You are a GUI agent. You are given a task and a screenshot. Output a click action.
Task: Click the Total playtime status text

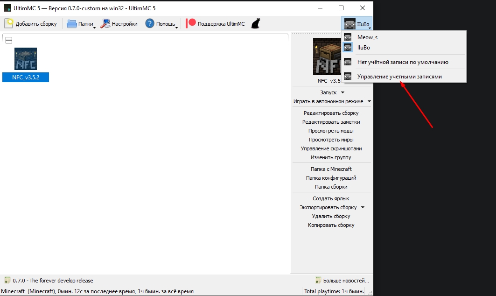pos(334,291)
